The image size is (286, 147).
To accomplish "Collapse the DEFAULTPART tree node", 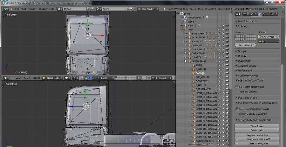I will coord(186,61).
